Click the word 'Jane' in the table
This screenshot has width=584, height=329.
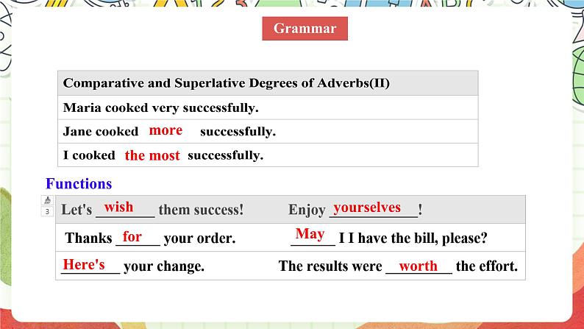coord(76,132)
